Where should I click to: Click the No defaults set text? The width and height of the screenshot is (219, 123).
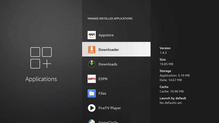pos(171,103)
